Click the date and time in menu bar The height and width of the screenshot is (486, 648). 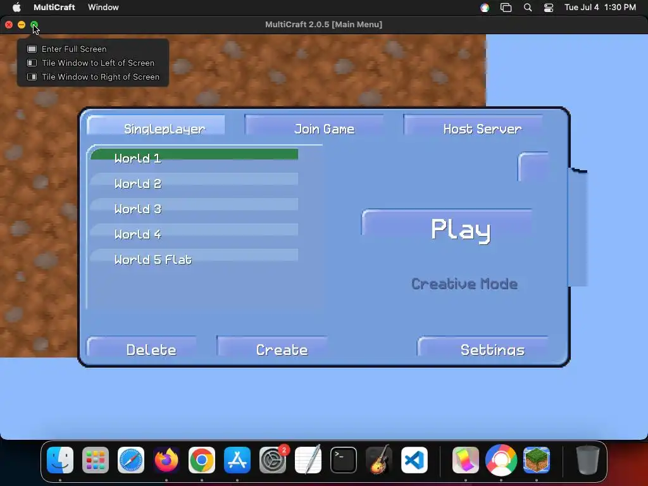600,8
